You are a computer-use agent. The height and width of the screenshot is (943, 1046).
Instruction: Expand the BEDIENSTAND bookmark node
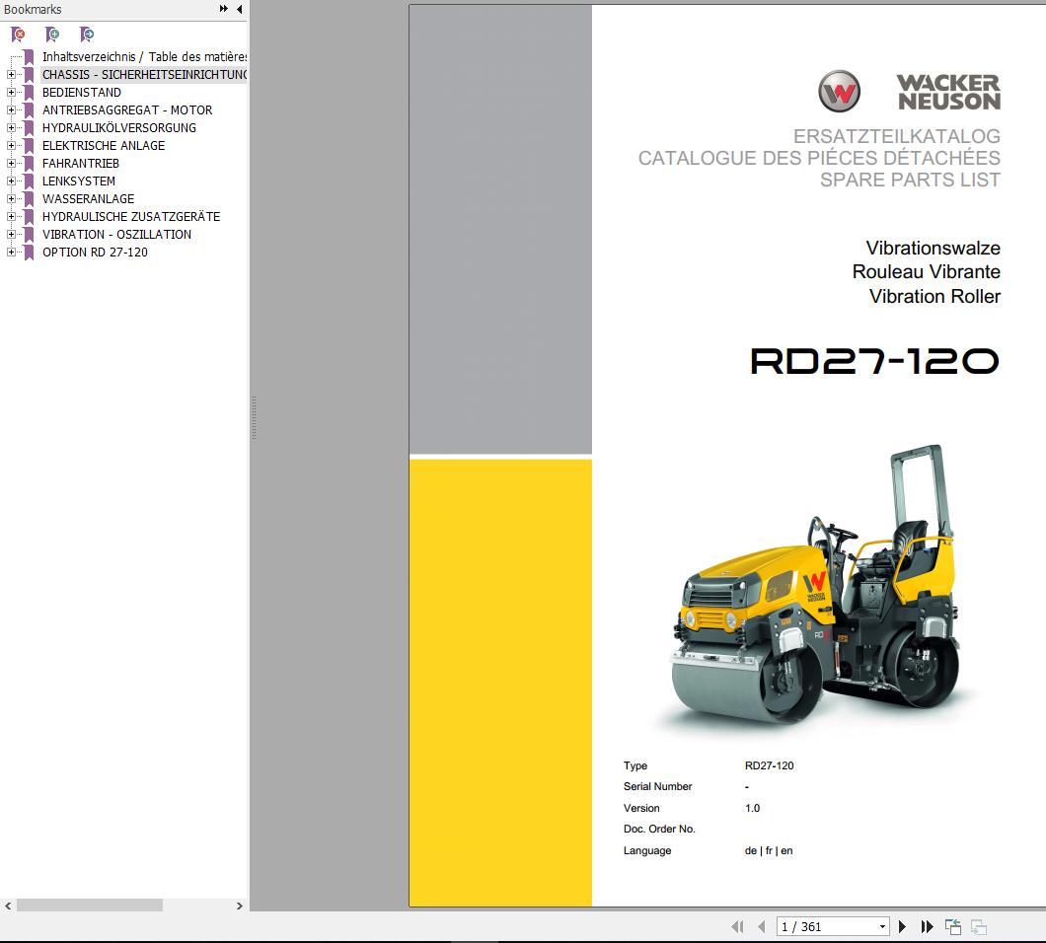pos(11,92)
